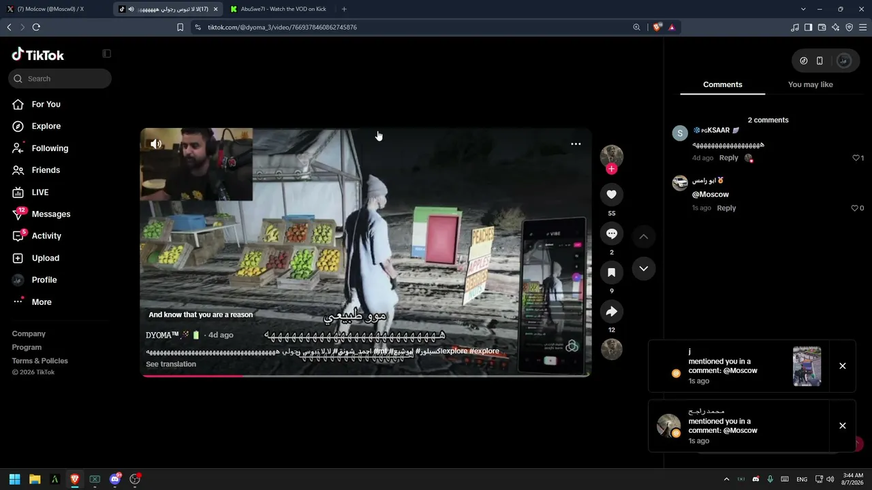Bookmark the video to favorites
The width and height of the screenshot is (872, 490).
612,272
